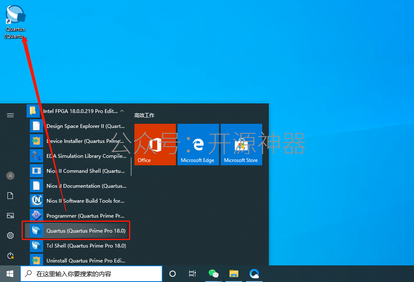
Task: Open the Office tile
Action: point(155,145)
